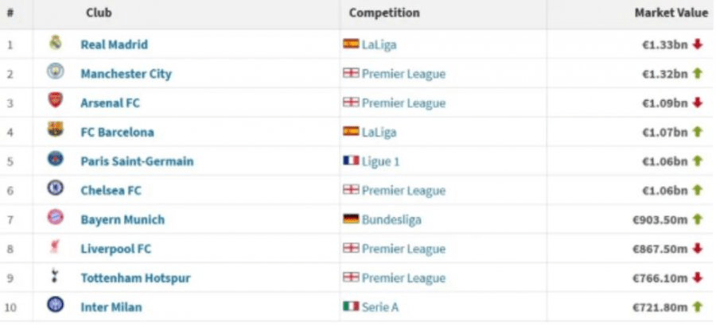
Task: Sort by the Club column header
Action: click(x=99, y=14)
